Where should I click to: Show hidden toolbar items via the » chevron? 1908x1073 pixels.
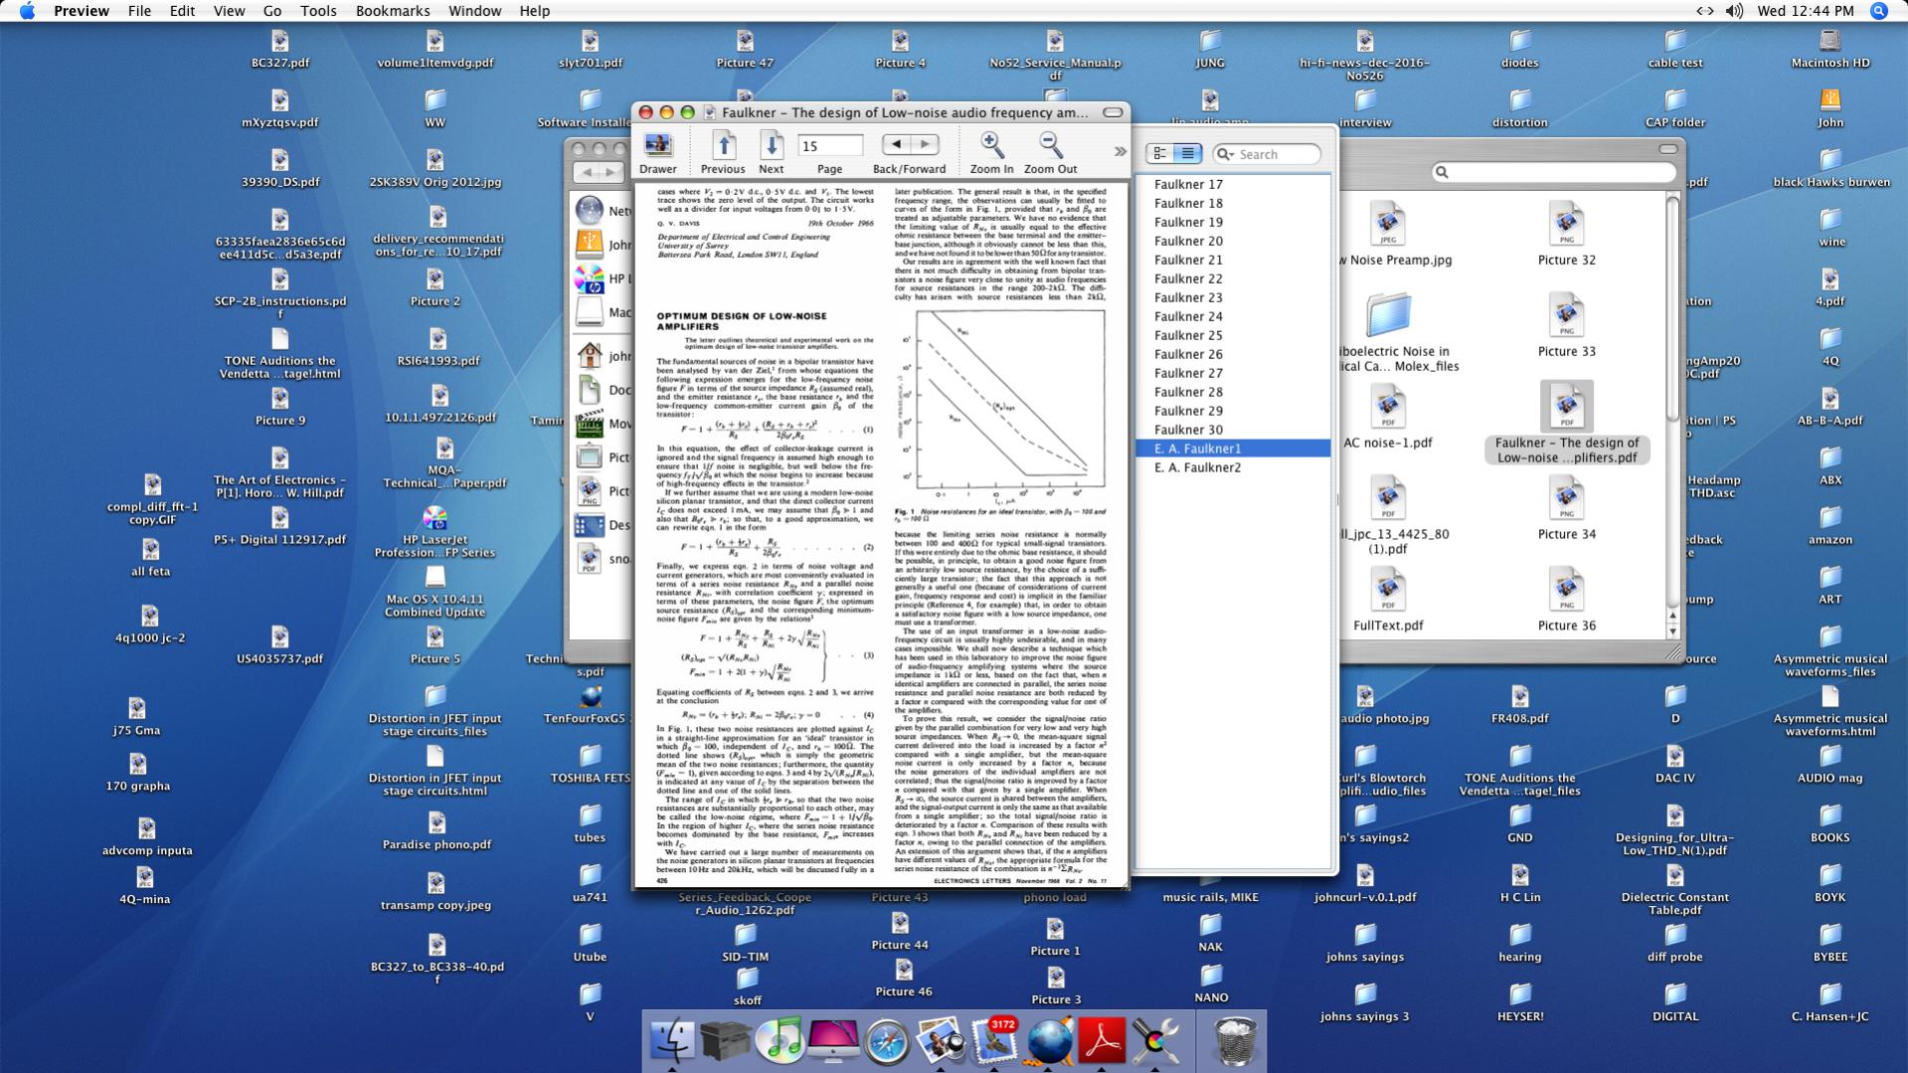click(x=1121, y=151)
